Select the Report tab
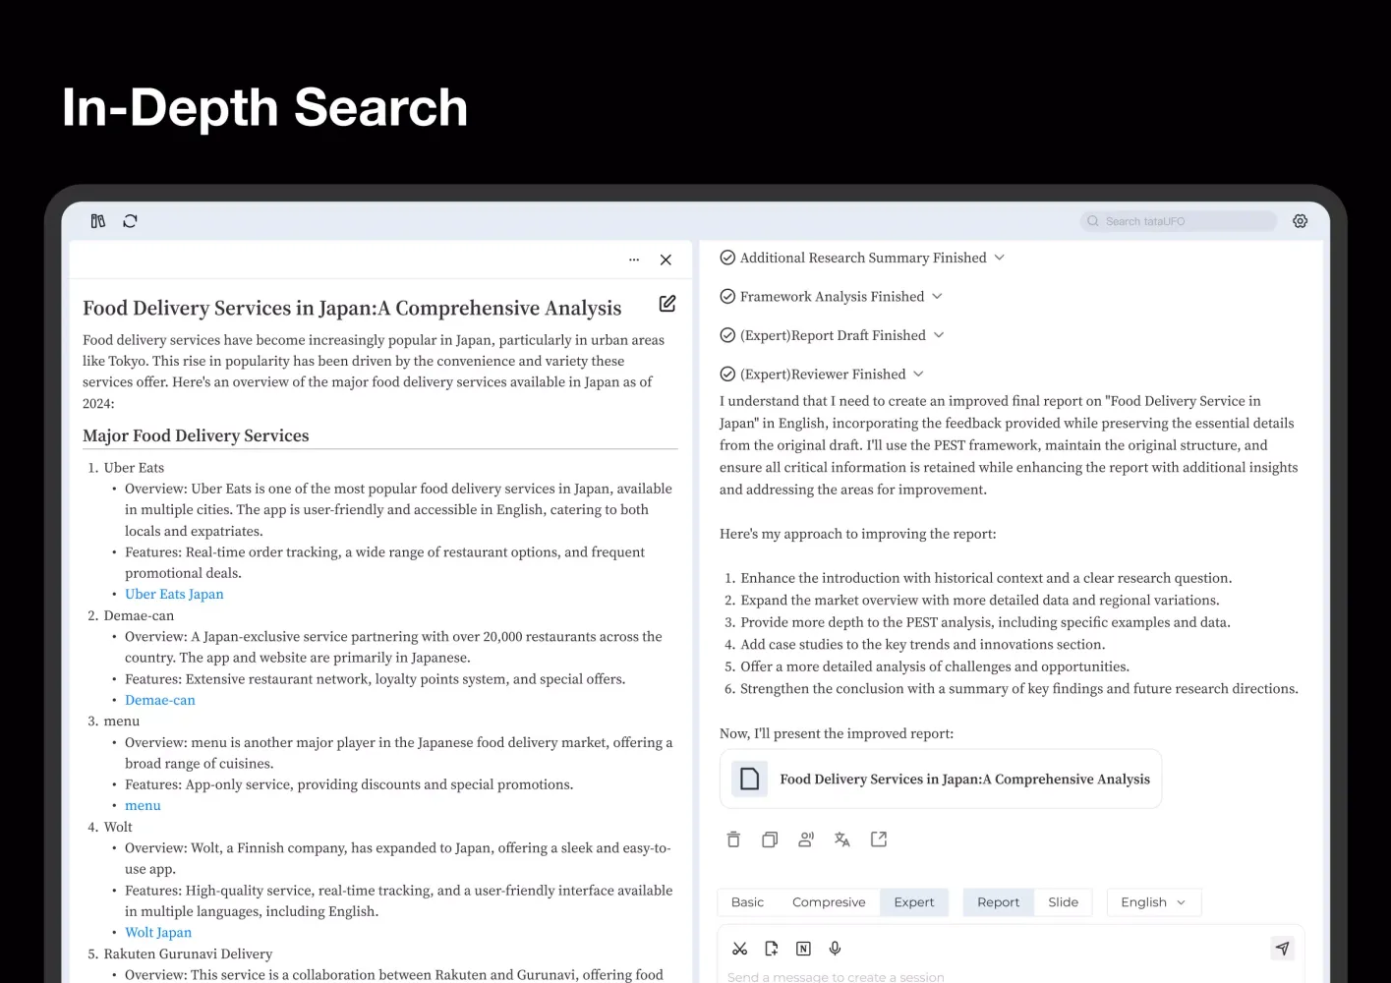The width and height of the screenshot is (1391, 983). pyautogui.click(x=998, y=902)
